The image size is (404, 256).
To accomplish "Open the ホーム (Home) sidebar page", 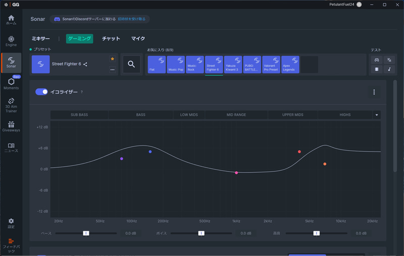I will 11,20.
